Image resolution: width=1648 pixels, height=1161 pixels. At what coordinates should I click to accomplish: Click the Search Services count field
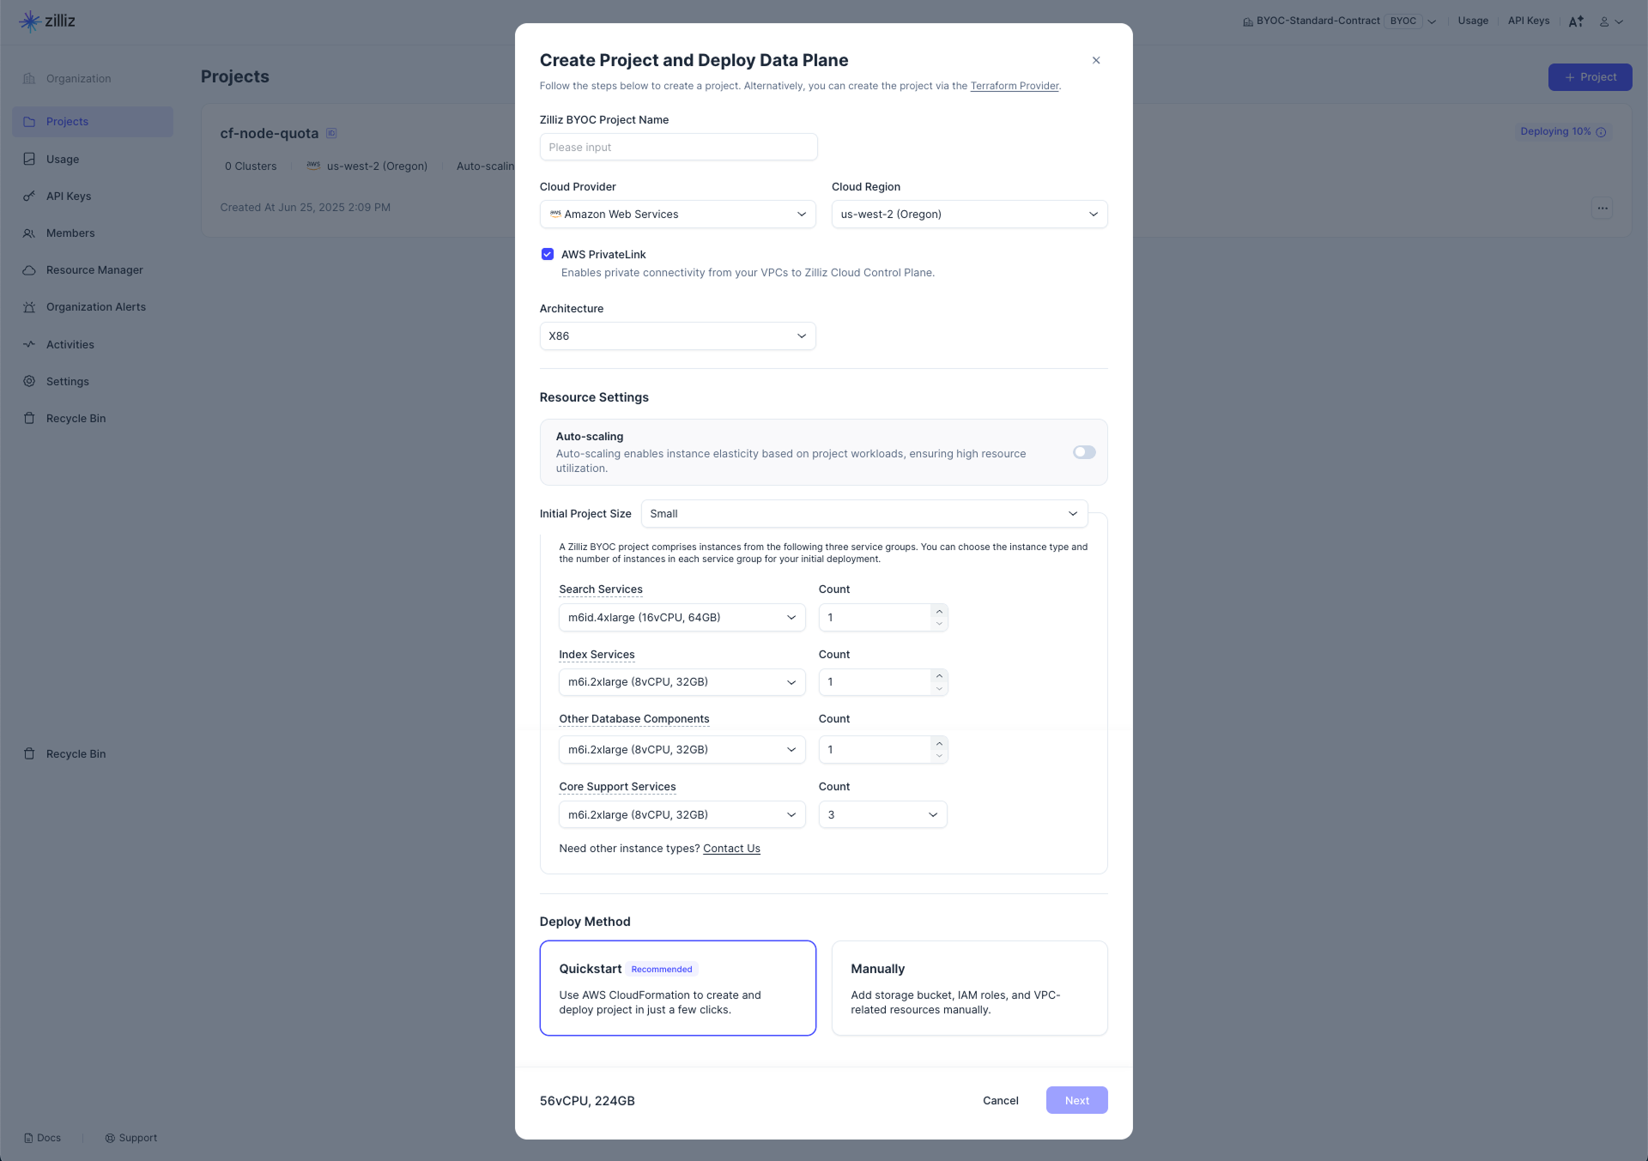coord(875,617)
